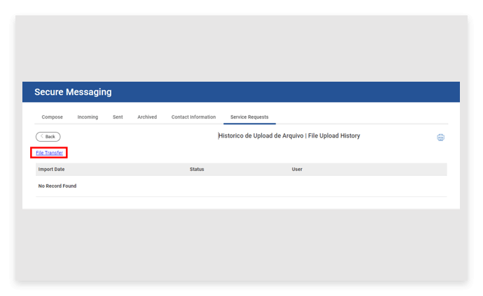Click the left chevron inside the Back button
The height and width of the screenshot is (296, 483).
(x=42, y=136)
